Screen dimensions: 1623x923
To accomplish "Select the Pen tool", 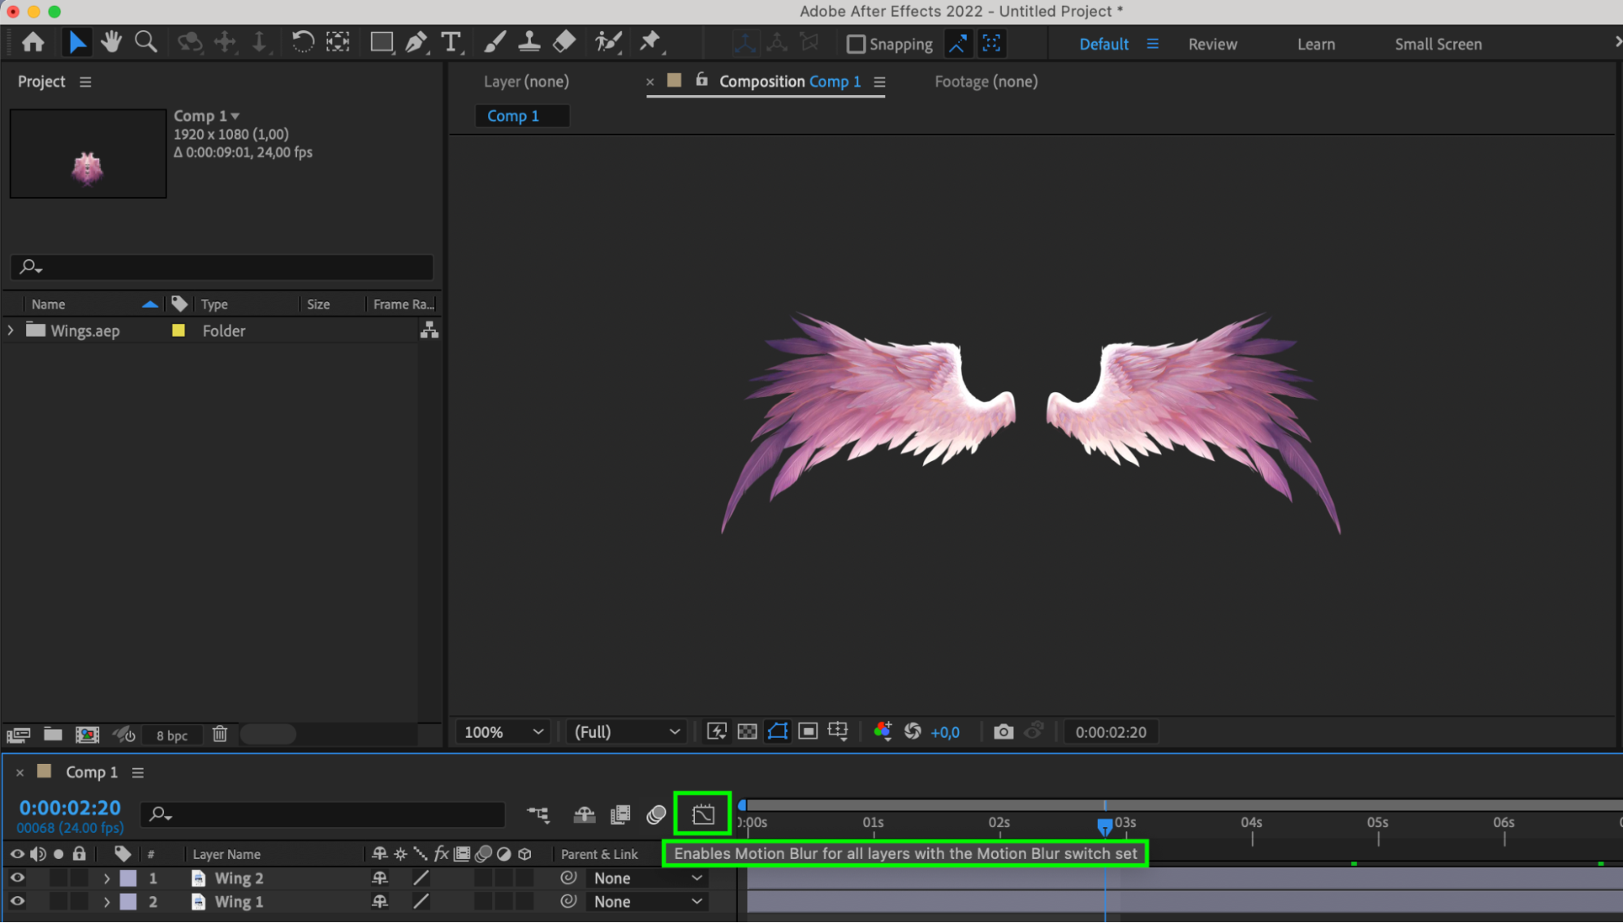I will 416,42.
